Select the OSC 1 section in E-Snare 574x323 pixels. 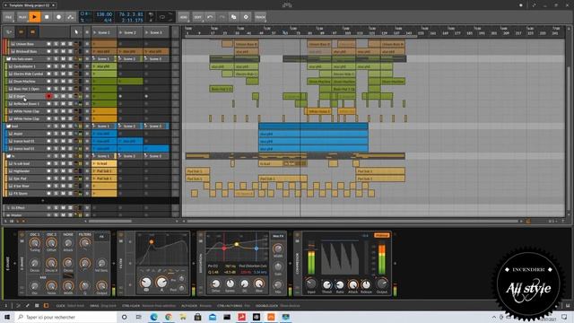click(x=35, y=234)
